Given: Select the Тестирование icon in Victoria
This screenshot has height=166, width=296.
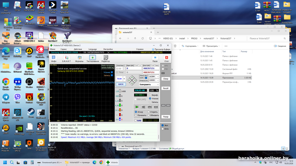Looking at the screenshot, I should click(92, 58).
